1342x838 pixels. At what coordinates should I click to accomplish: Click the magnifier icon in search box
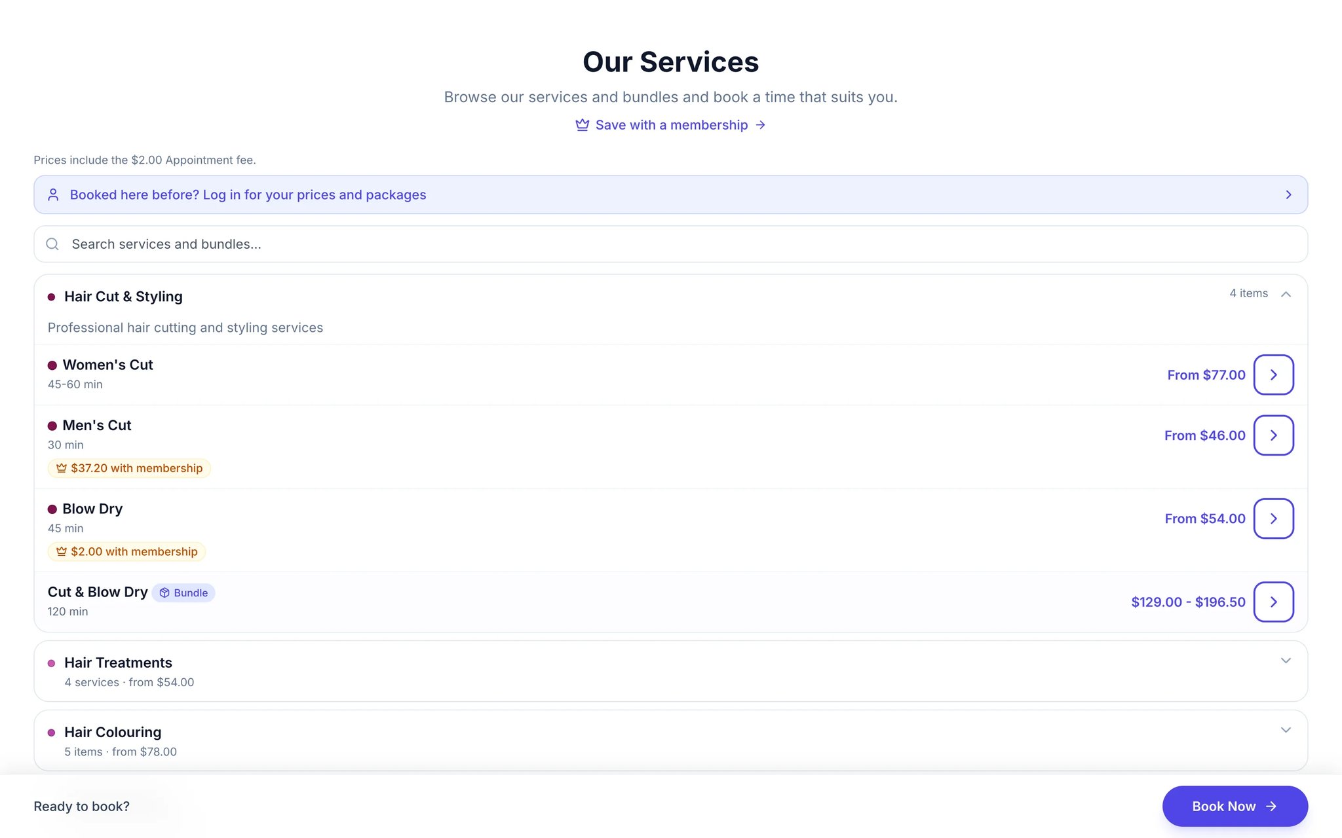[52, 244]
